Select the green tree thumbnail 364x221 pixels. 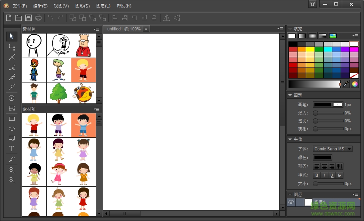pyautogui.click(x=59, y=93)
